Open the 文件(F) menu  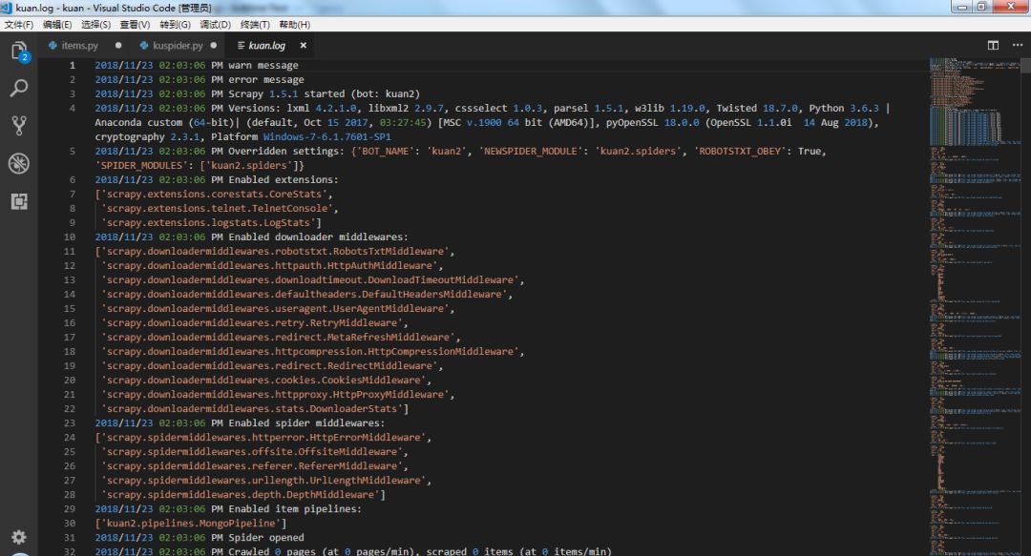[18, 24]
